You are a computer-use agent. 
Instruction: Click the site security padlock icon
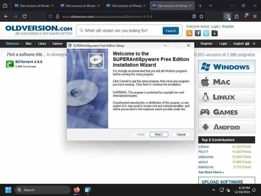click(58, 16)
